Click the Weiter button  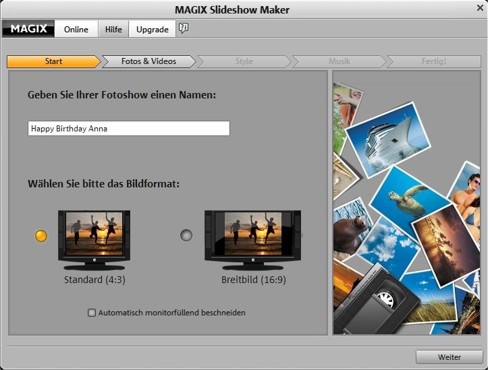click(x=450, y=357)
